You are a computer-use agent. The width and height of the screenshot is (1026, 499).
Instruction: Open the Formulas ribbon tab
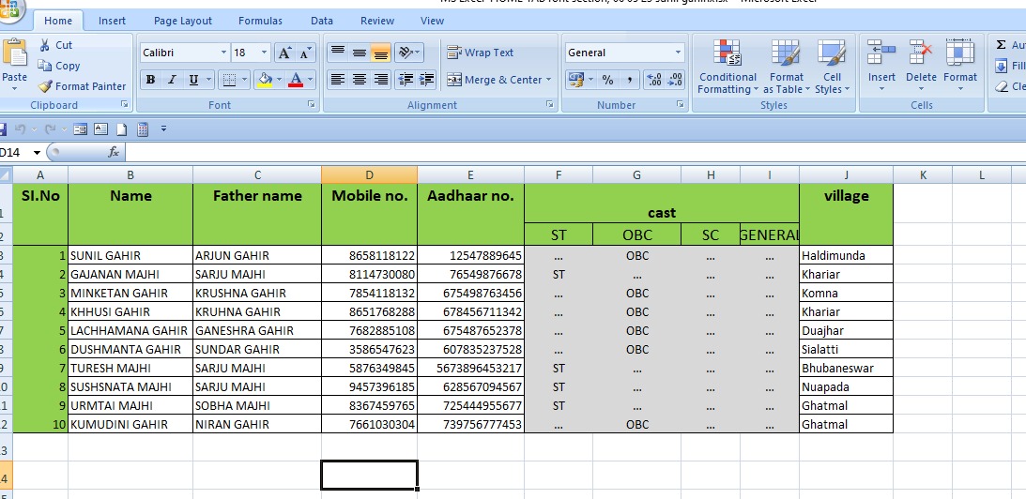pyautogui.click(x=260, y=21)
